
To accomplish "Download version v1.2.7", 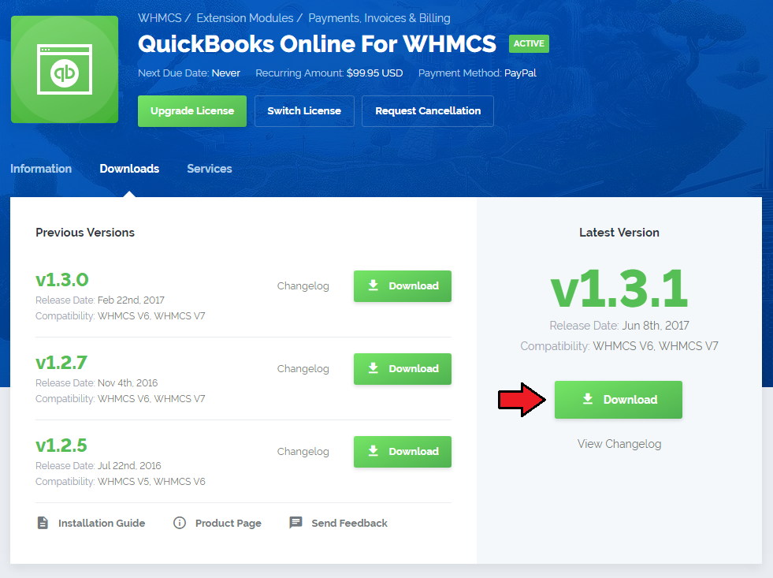I will tap(403, 369).
